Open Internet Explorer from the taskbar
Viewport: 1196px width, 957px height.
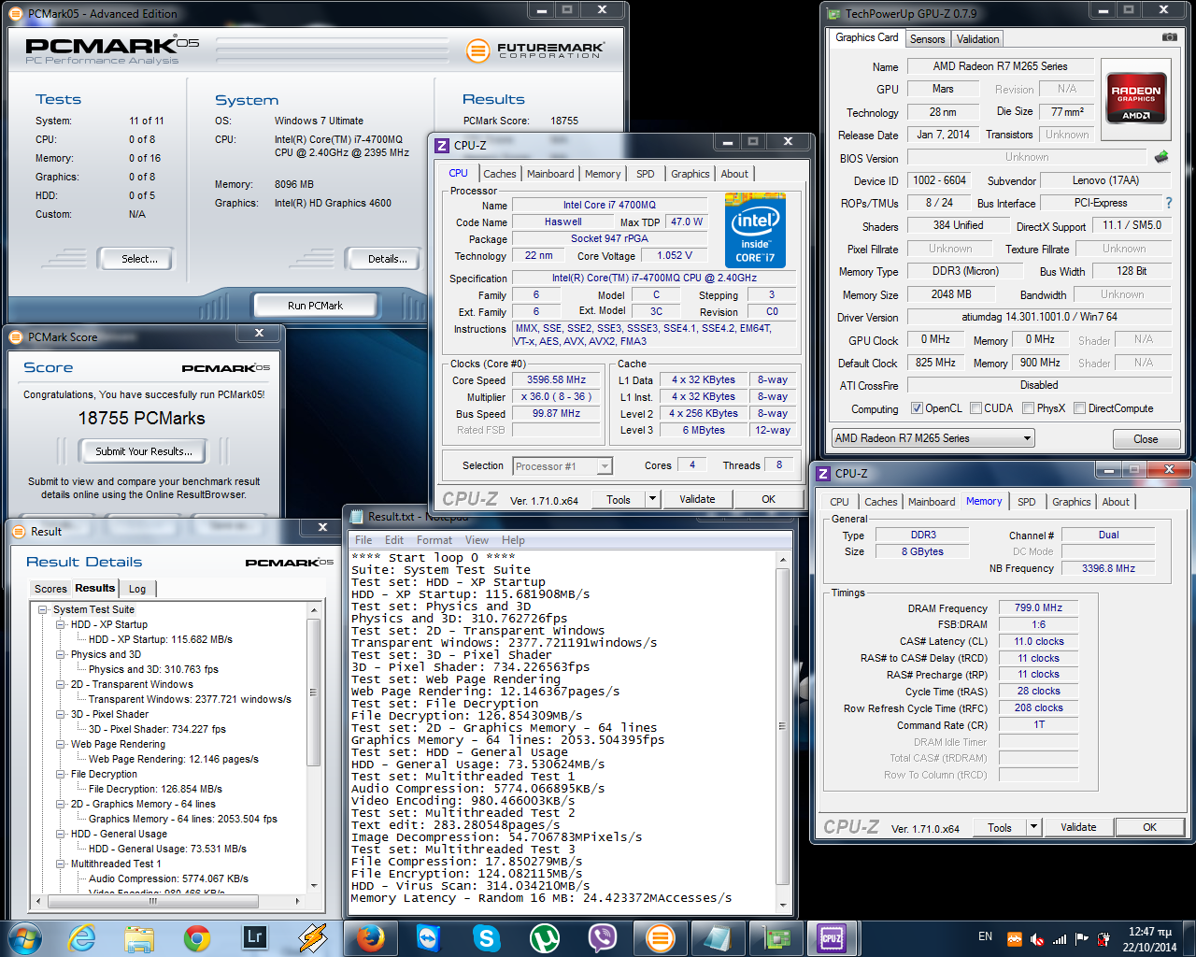82,937
